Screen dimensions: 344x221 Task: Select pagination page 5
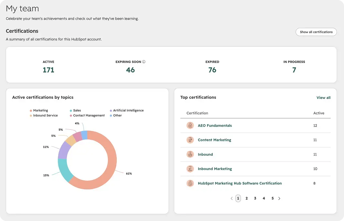[273, 198]
